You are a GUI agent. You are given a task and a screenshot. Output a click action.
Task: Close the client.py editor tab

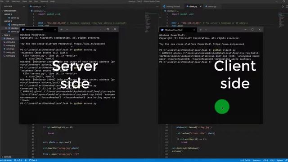coord(201,6)
